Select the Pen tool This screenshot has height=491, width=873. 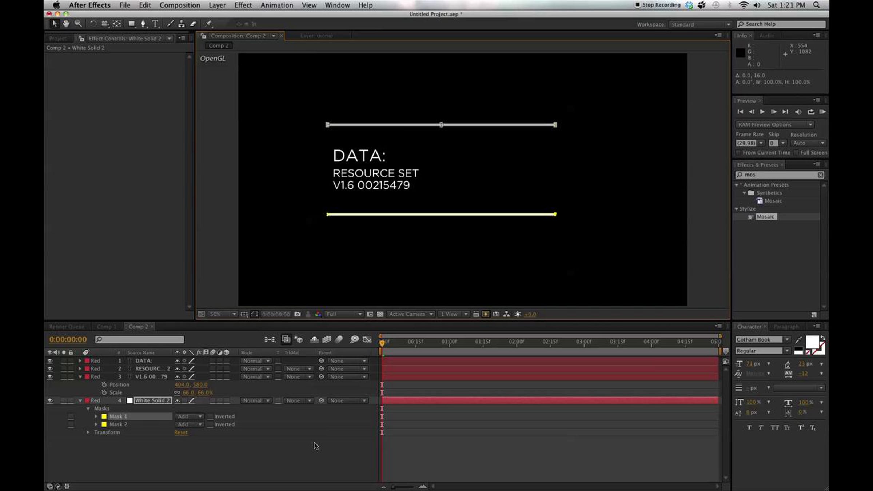click(x=143, y=24)
